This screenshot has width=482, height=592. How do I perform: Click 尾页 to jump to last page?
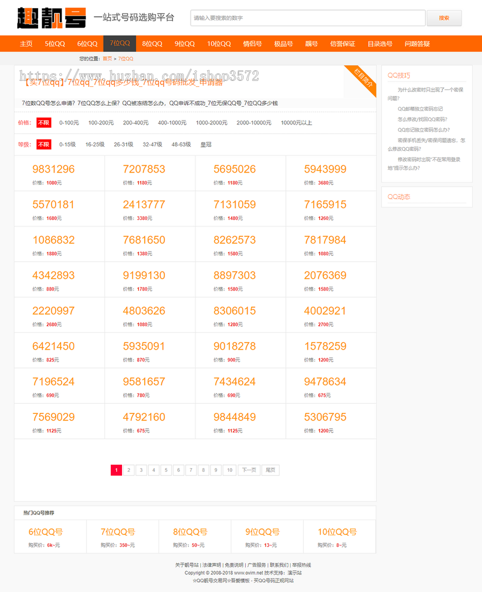click(270, 470)
